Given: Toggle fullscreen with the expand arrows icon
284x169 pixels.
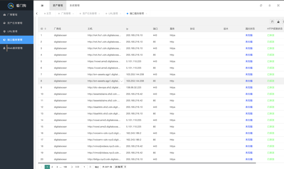Looking at the screenshot, I should pos(278,6).
